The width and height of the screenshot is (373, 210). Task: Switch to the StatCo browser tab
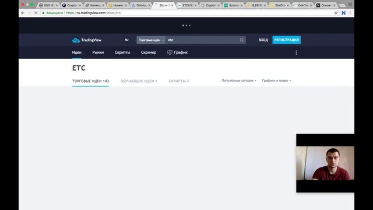280,5
